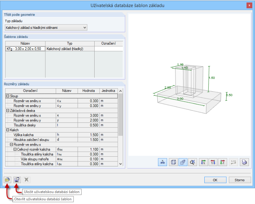Click the Název column header in template table
The width and height of the screenshot is (255, 204).
pos(25,43)
